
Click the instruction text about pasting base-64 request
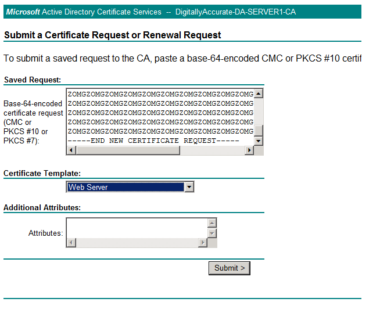tap(182, 59)
